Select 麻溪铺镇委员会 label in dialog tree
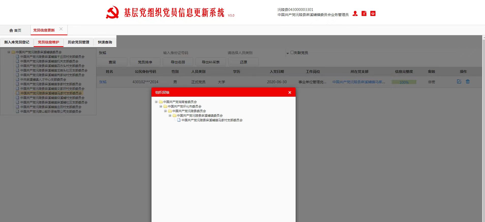 coord(200,116)
